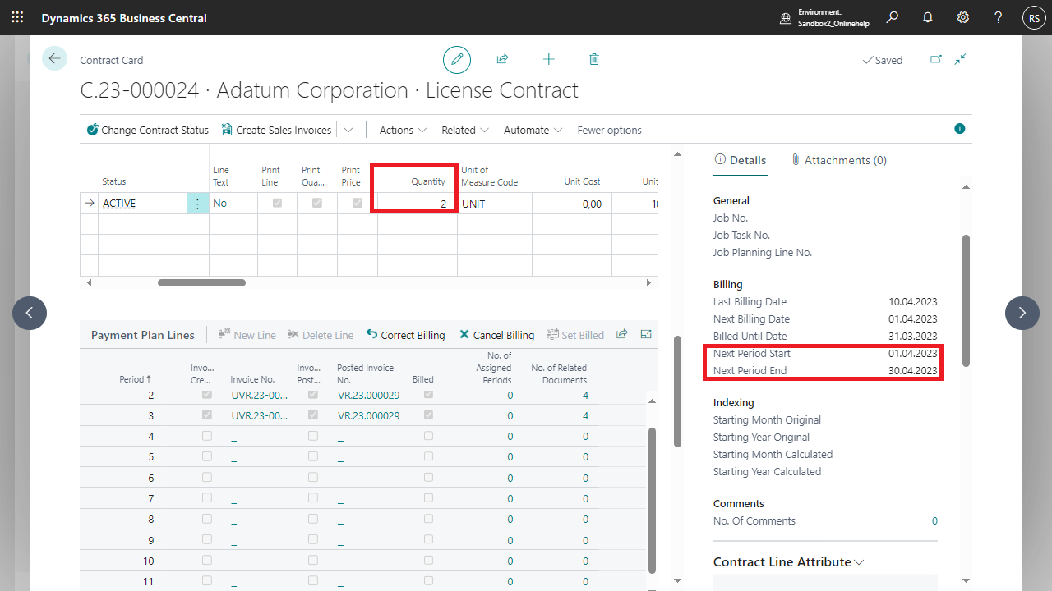
Task: Toggle Billed checkbox for period 4
Action: (x=428, y=436)
